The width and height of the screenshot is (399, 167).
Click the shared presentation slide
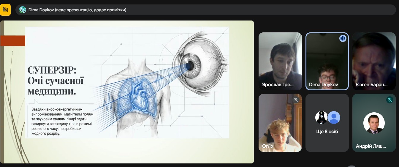pos(127,92)
